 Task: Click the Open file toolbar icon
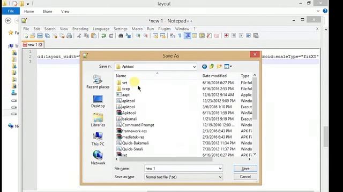(x=33, y=36)
